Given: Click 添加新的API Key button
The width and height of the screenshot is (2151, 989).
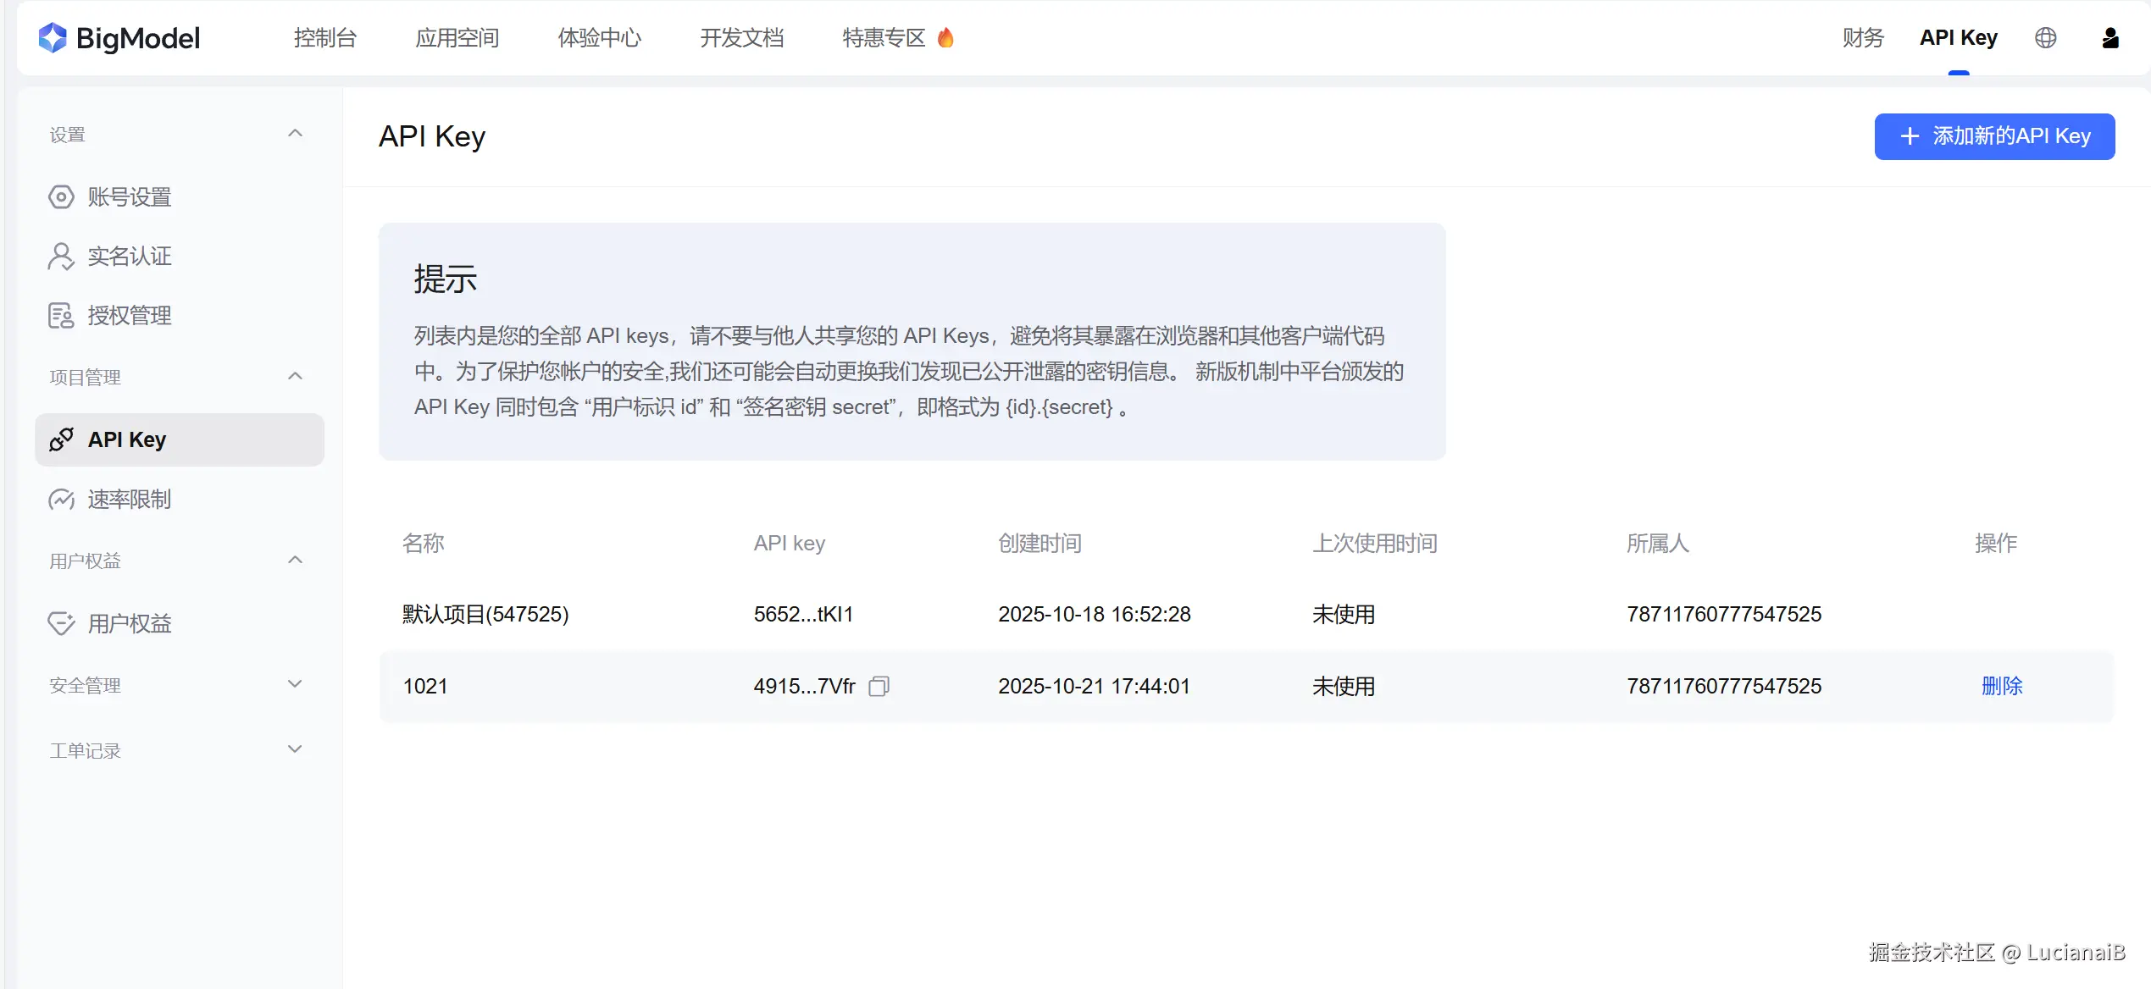Looking at the screenshot, I should (1994, 136).
